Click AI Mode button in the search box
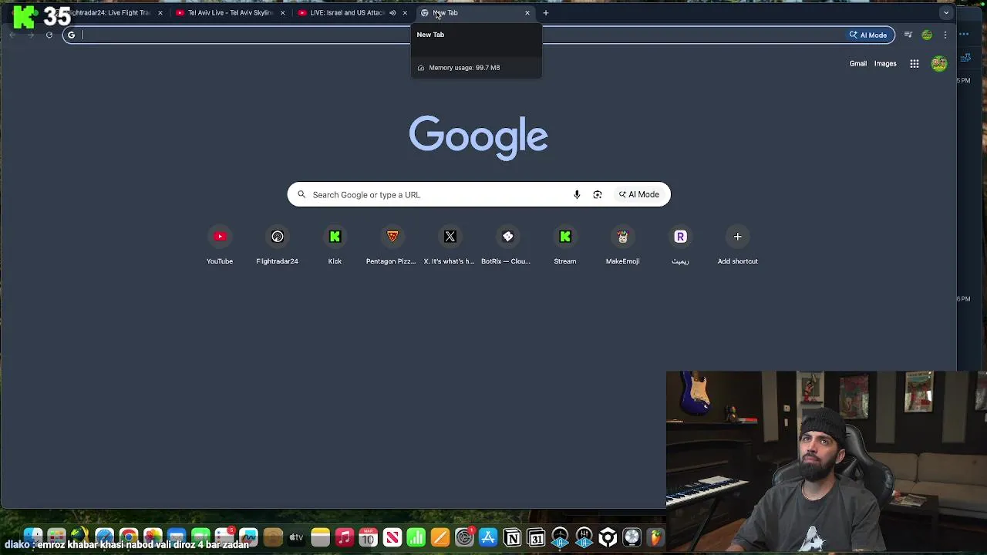 (x=639, y=194)
